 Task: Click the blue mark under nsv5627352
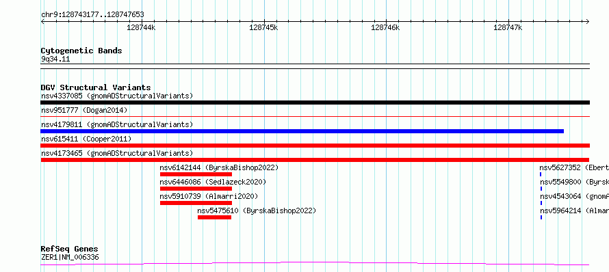[541, 174]
